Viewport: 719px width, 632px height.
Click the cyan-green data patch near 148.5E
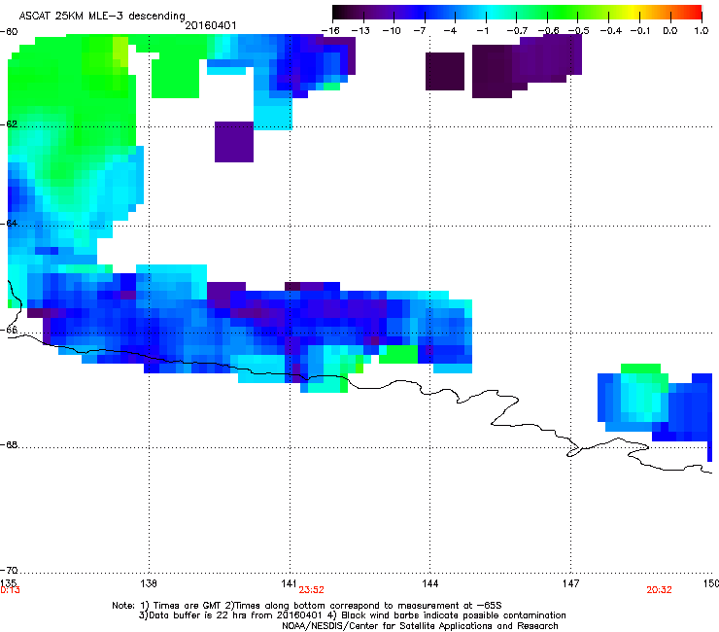[644, 393]
